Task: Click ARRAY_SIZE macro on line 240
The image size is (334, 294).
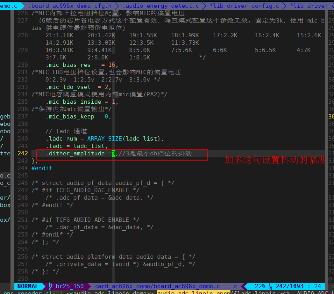Action: (105, 139)
